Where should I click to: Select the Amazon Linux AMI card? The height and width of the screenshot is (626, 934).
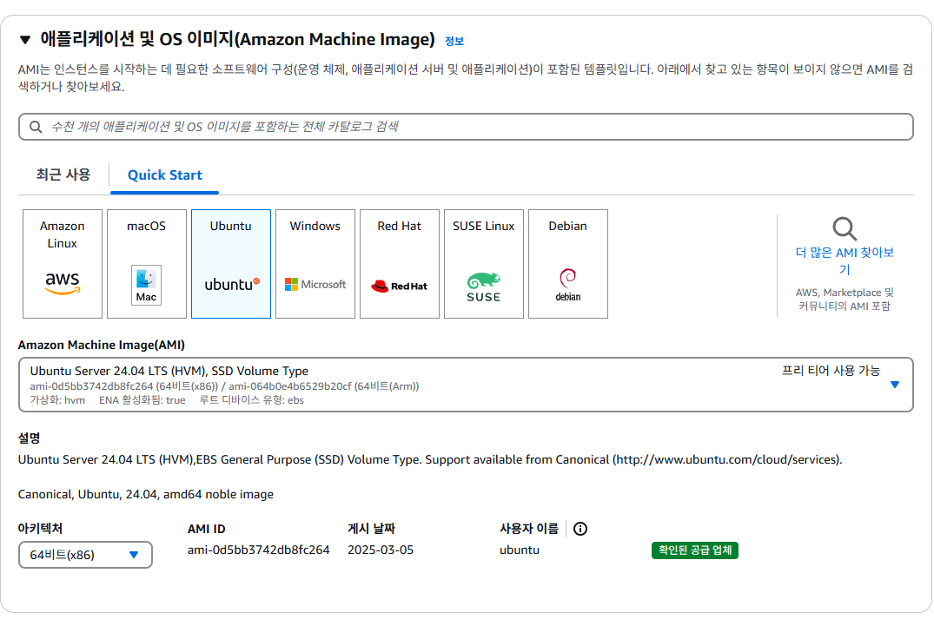63,264
